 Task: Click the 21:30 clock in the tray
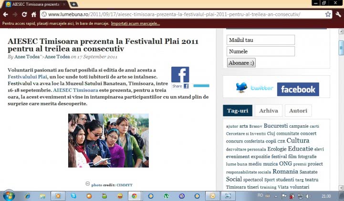point(326,196)
